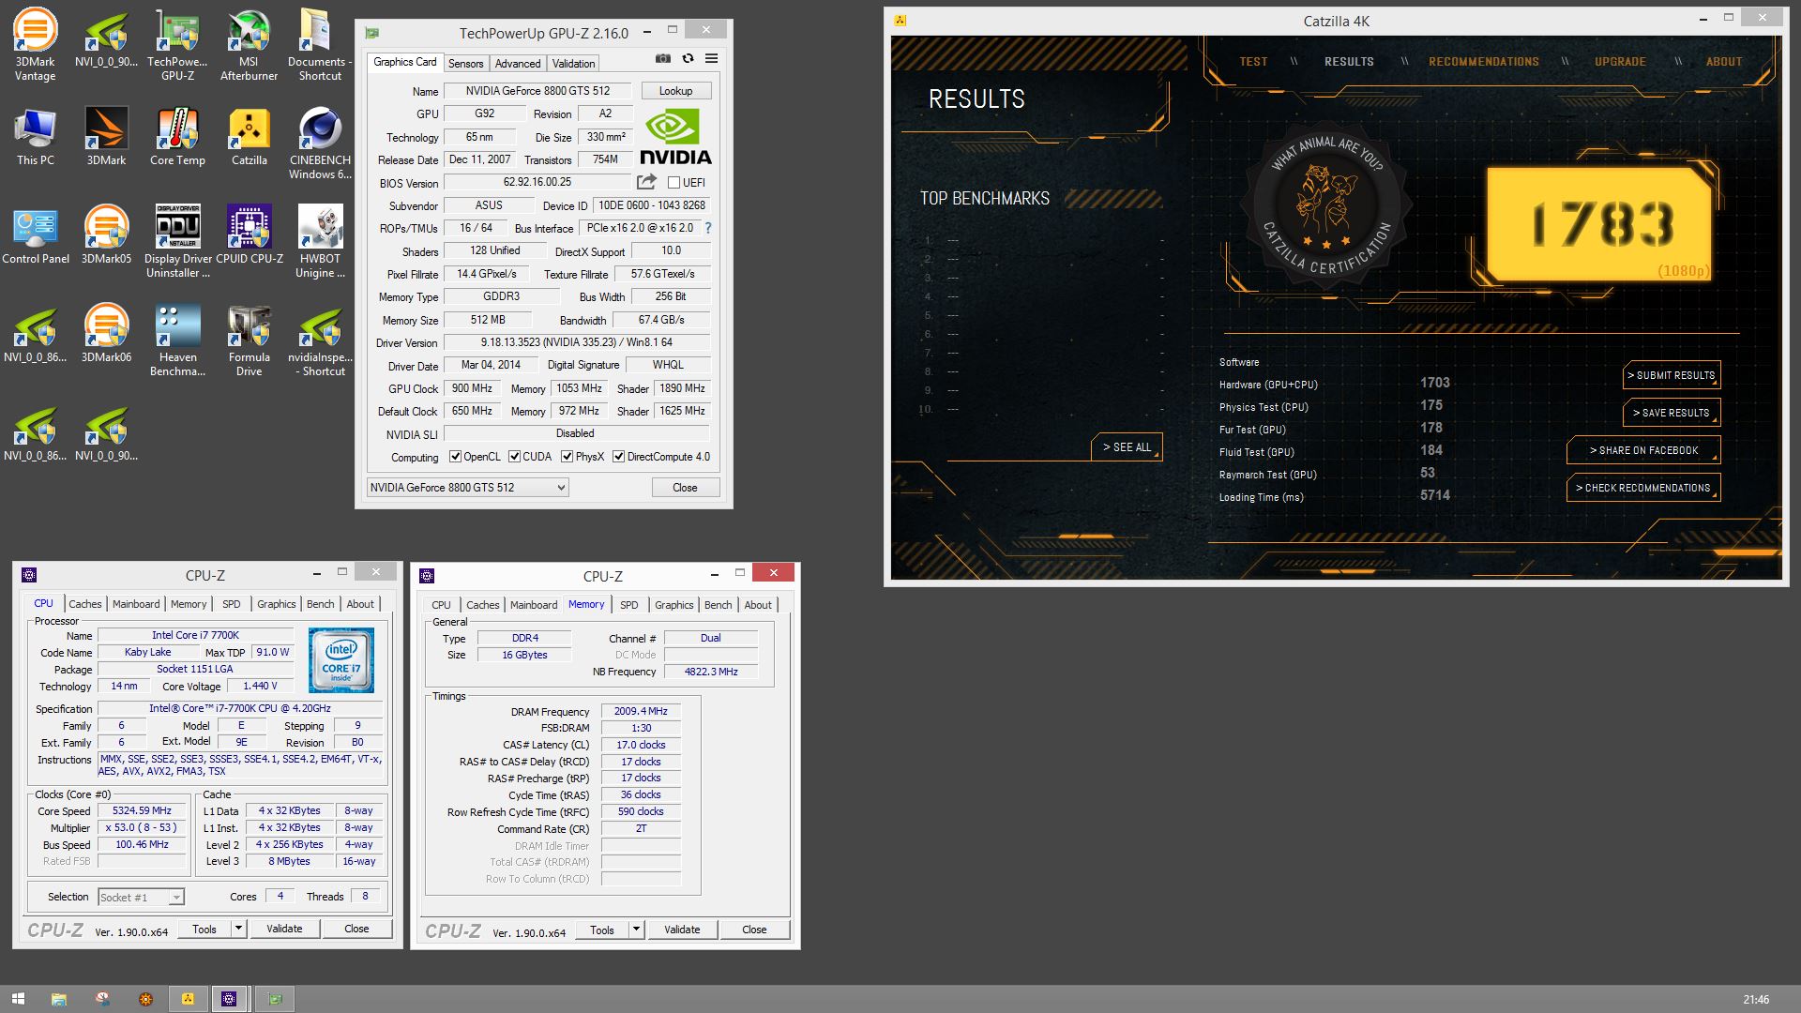Viewport: 1801px width, 1013px height.
Task: Switch to Validation tab in GPU-Z
Action: pyautogui.click(x=573, y=64)
